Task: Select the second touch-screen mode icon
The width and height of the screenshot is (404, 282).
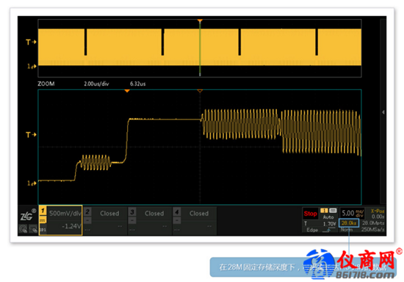Action: point(33,229)
